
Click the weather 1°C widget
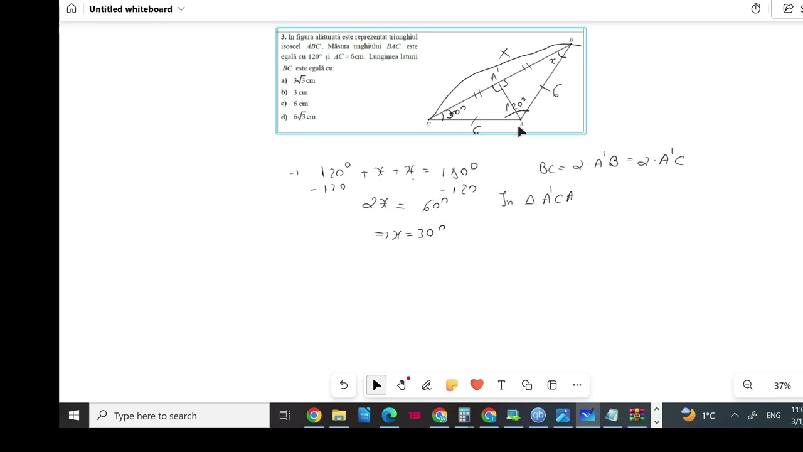(x=698, y=416)
